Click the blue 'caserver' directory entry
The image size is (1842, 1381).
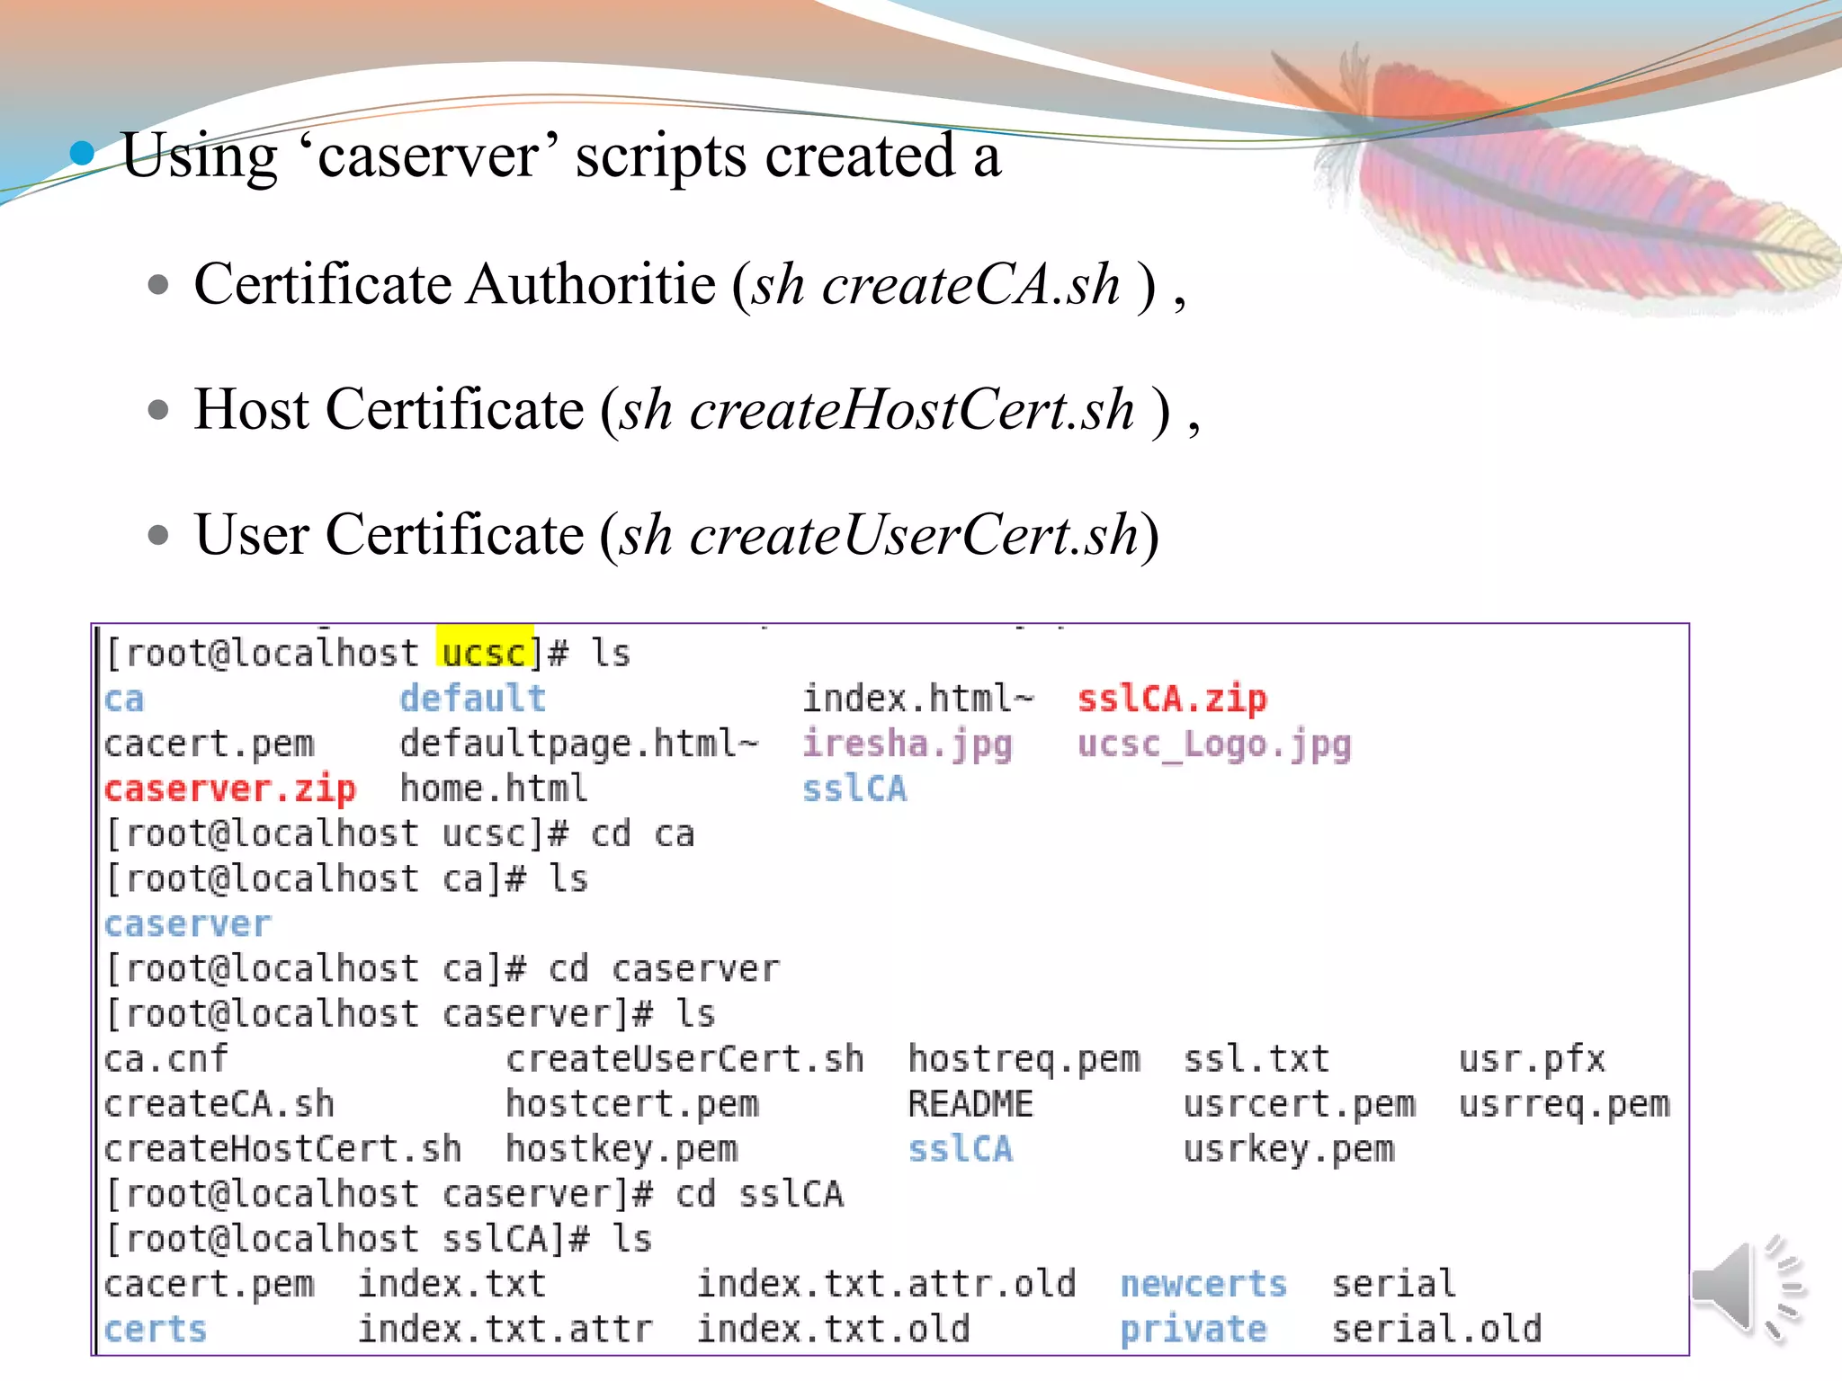(x=187, y=924)
